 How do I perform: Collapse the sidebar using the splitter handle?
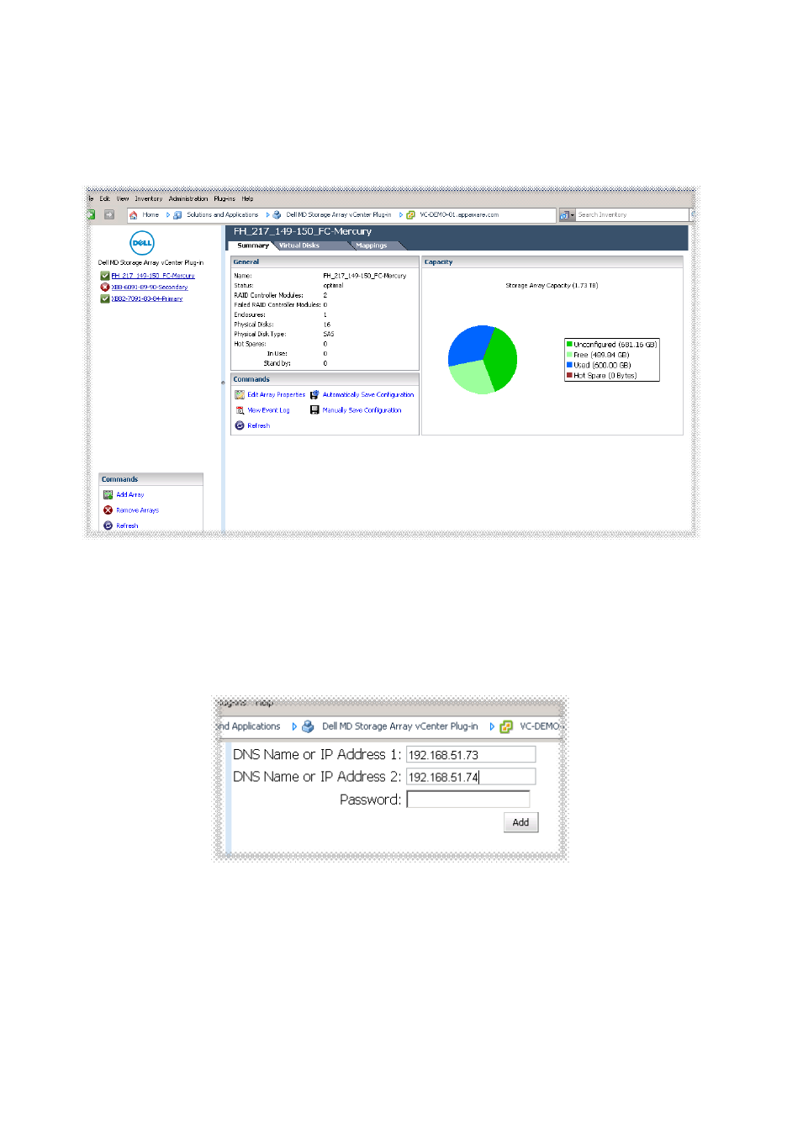(223, 383)
